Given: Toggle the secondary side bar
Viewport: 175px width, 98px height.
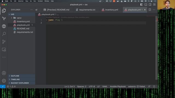Looking at the screenshot, I should click(150, 5).
